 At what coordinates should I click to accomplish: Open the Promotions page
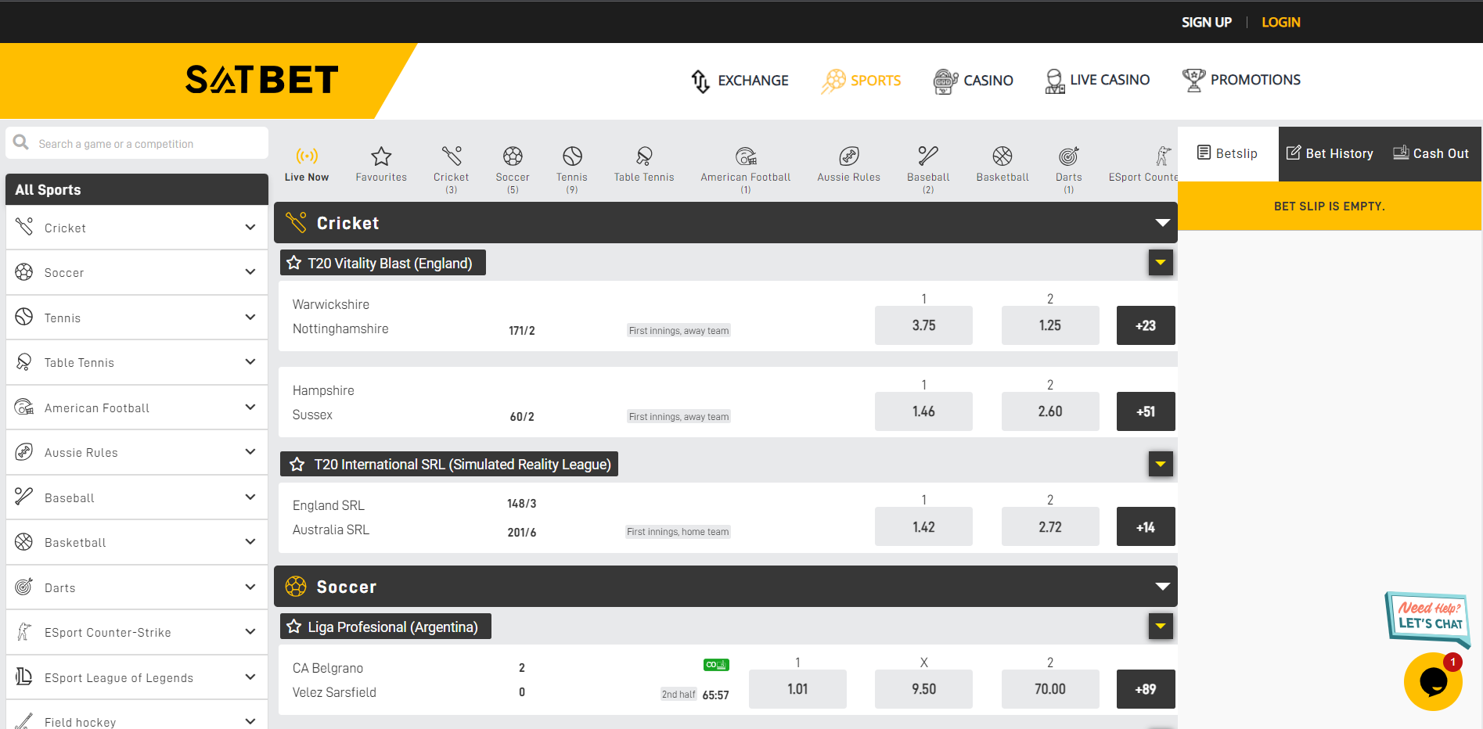(1241, 80)
